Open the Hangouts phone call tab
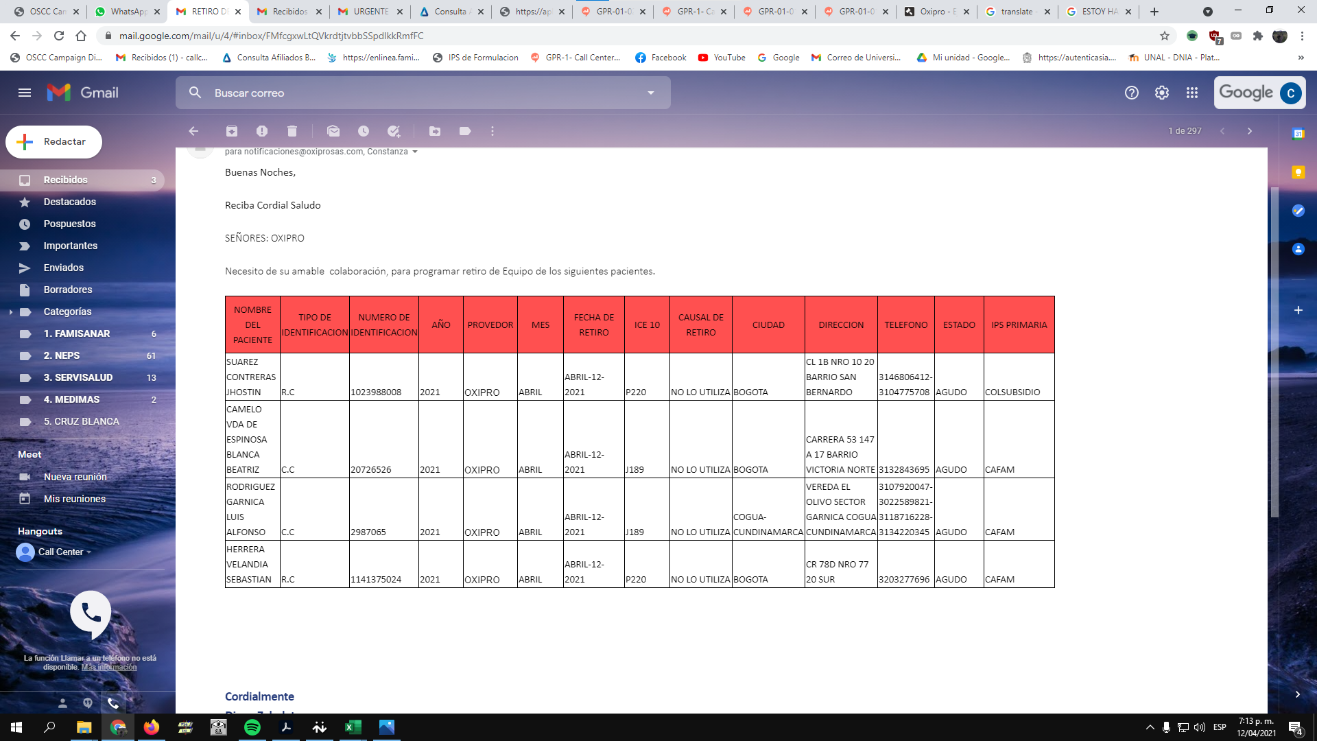Viewport: 1317px width, 741px height. tap(113, 703)
